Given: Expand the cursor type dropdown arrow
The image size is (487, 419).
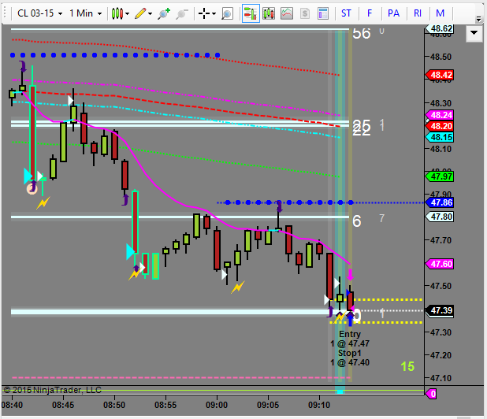Looking at the screenshot, I should tap(214, 13).
